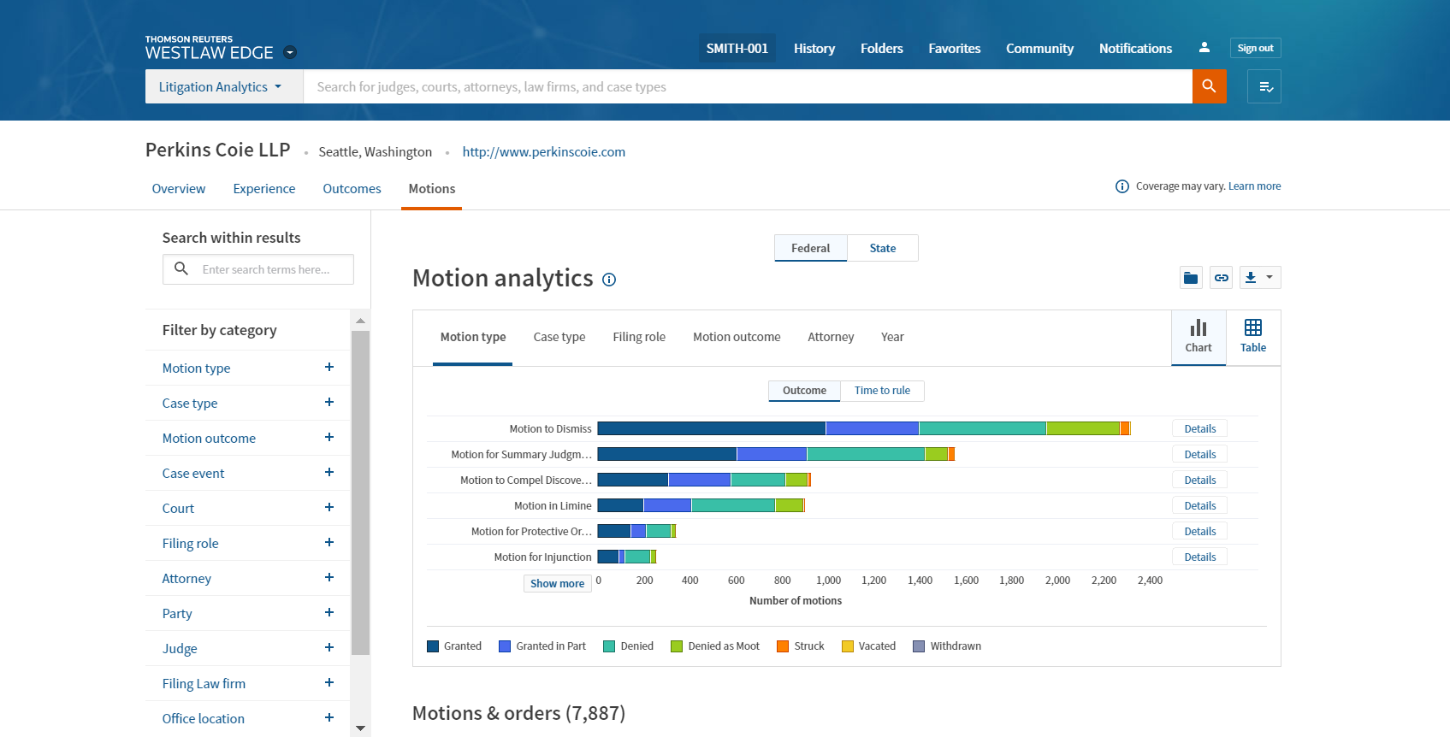
Task: Open the perkinscoie.com website link
Action: (543, 152)
